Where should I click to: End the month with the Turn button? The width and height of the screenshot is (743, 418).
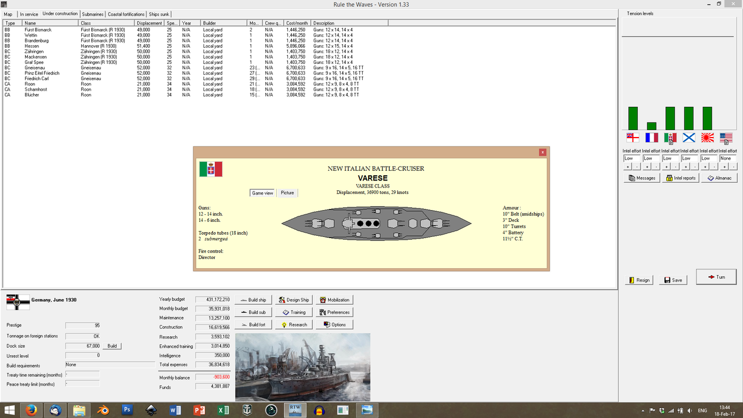click(716, 277)
